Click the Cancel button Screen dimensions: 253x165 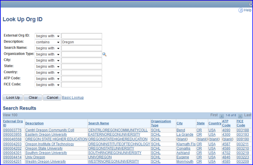click(52, 98)
